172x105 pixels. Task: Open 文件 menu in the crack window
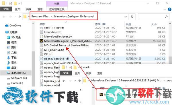coord(66,73)
